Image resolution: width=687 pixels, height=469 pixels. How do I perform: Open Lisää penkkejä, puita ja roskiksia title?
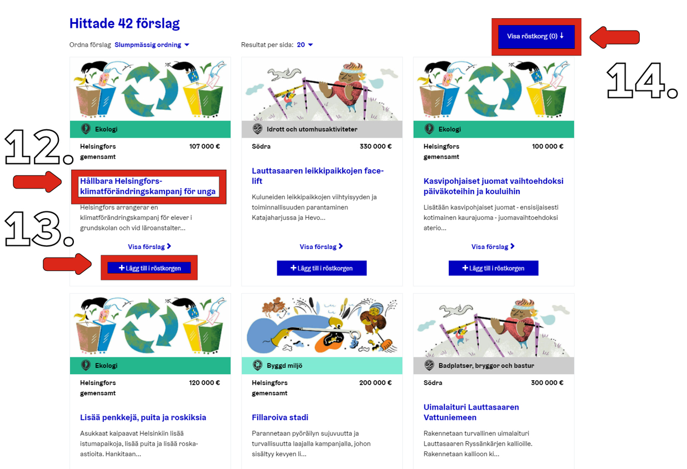point(143,417)
